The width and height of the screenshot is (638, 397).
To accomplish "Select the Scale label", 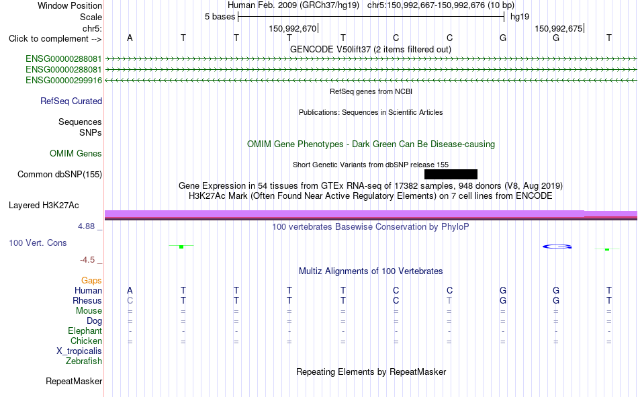I will click(91, 17).
